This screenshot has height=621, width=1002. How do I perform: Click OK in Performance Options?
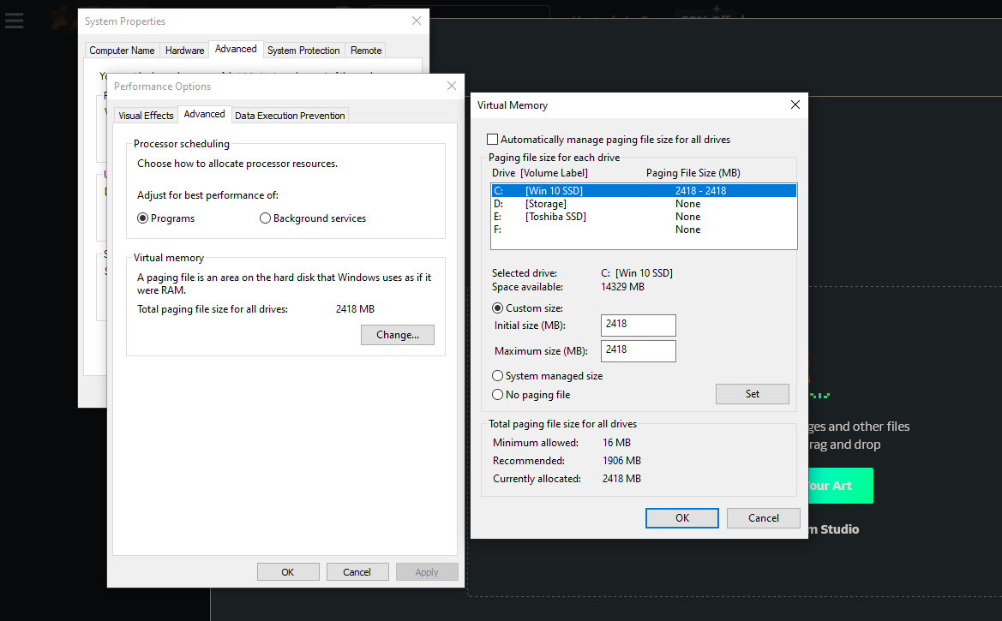tap(287, 572)
